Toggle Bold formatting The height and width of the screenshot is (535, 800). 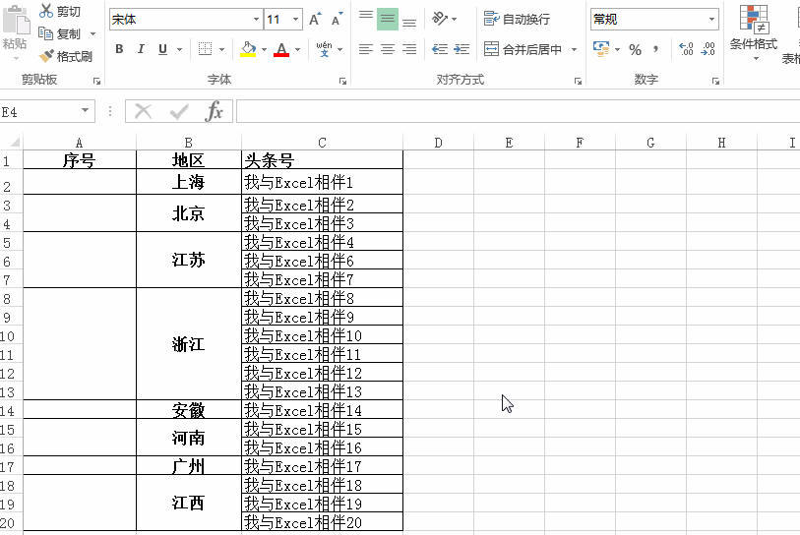point(119,49)
